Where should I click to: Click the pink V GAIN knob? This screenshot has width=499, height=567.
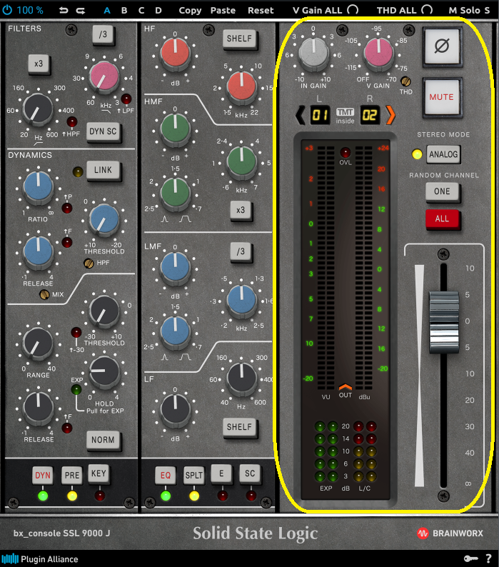point(378,52)
